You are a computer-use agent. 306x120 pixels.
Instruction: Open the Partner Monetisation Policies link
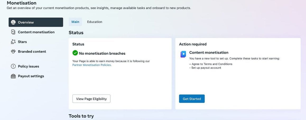(x=92, y=65)
